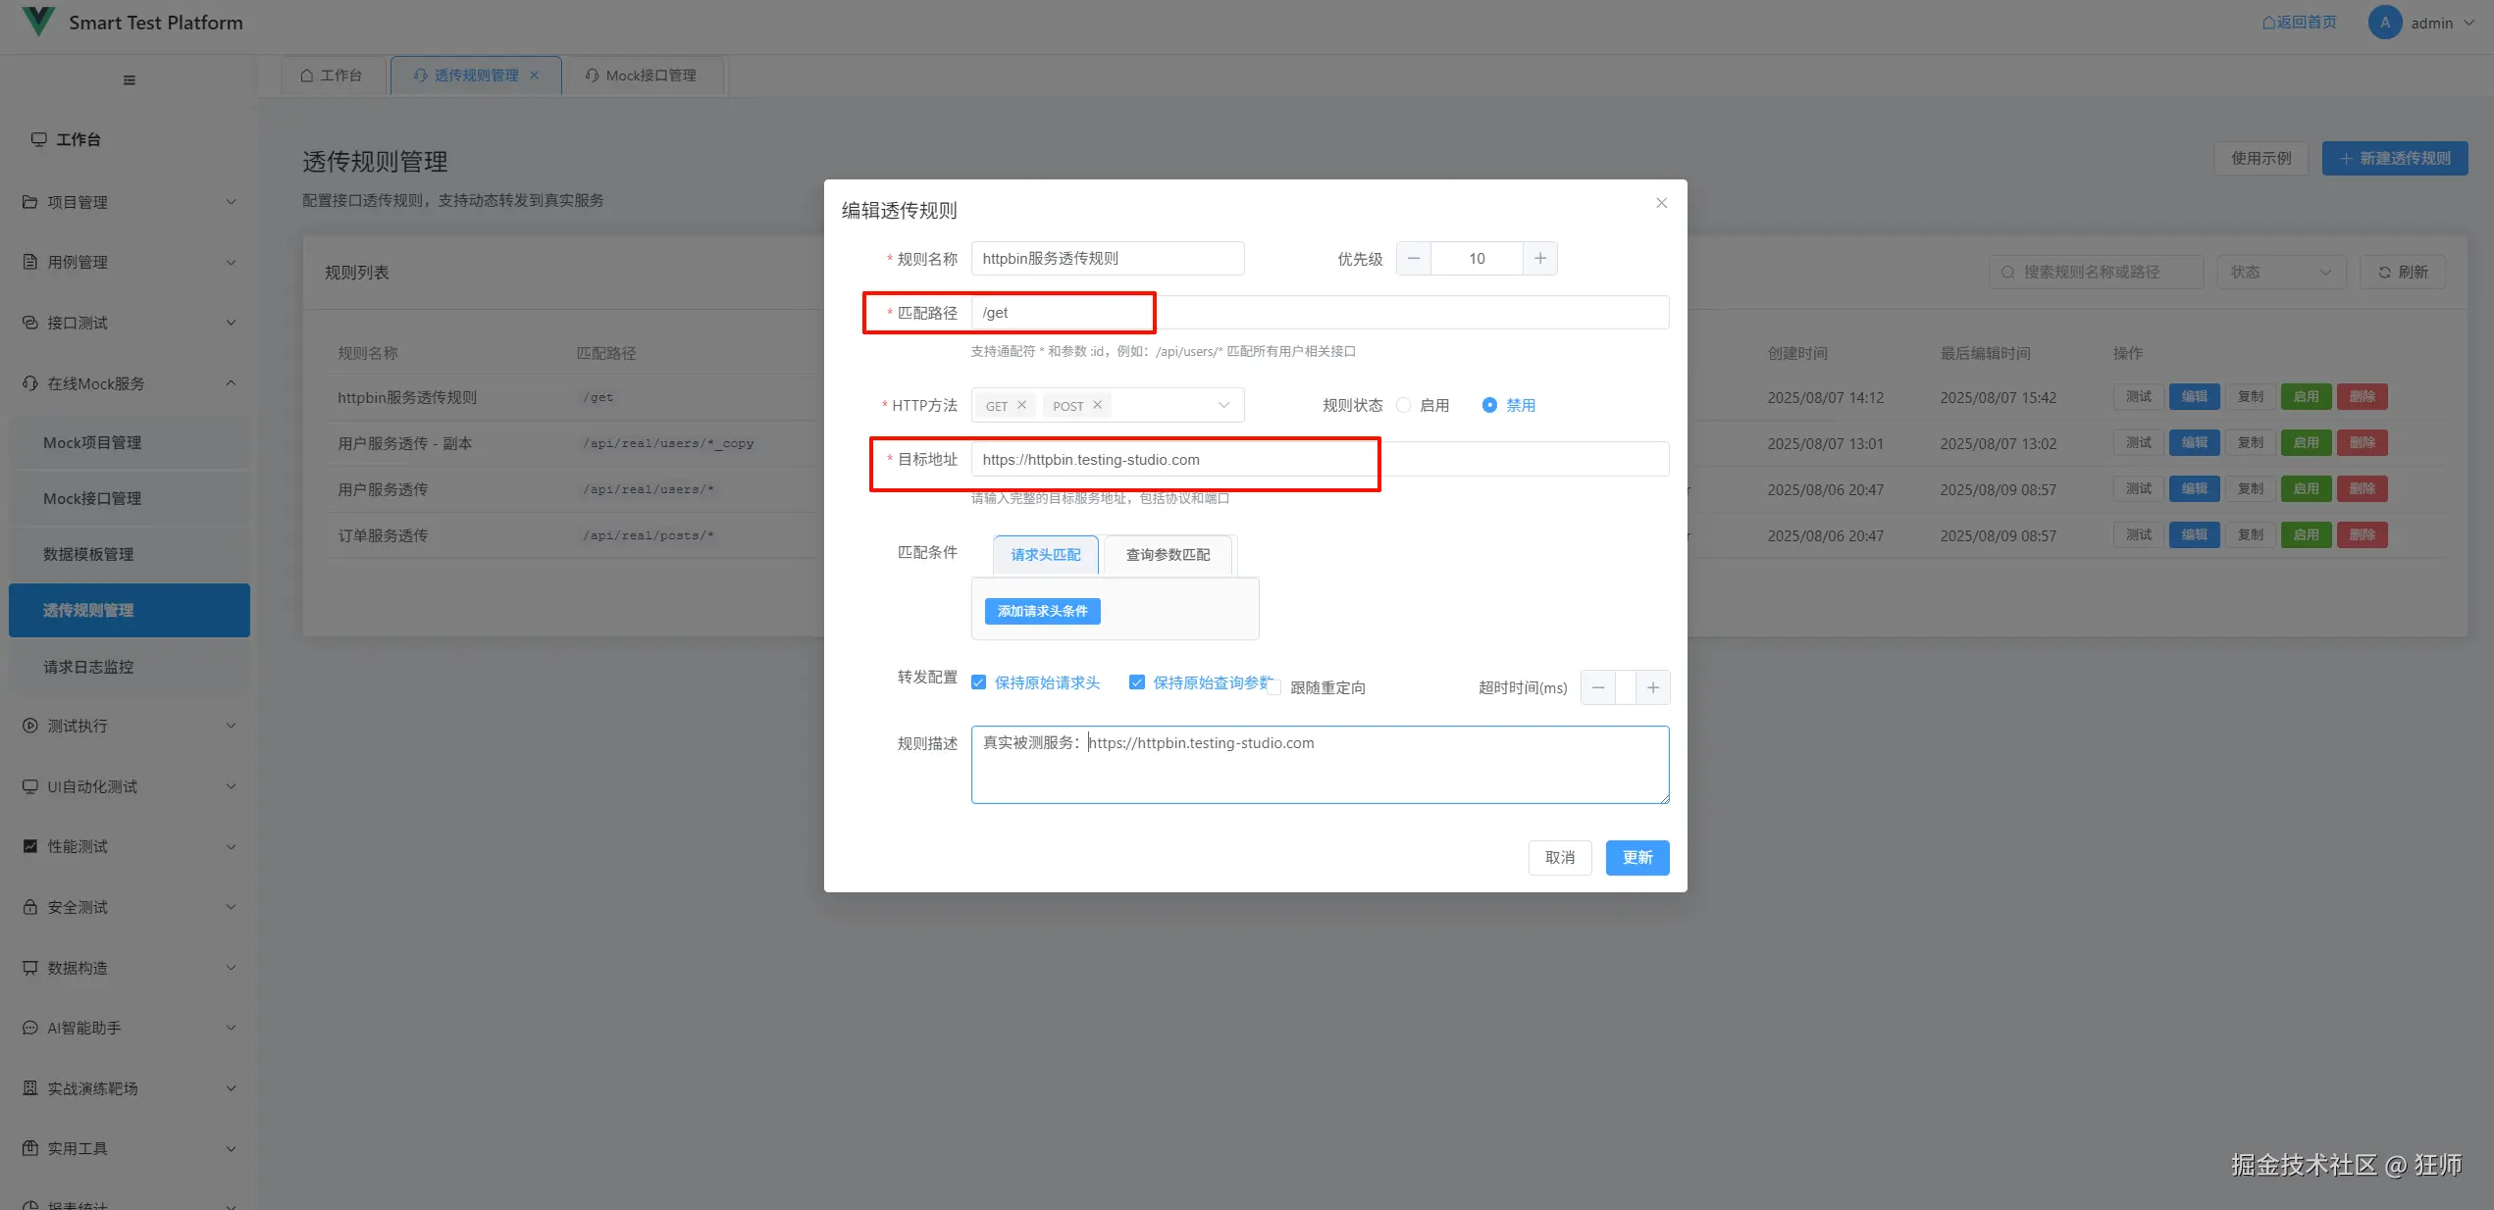
Task: Toggle the 保持原始请求头 checkbox
Action: coord(978,682)
